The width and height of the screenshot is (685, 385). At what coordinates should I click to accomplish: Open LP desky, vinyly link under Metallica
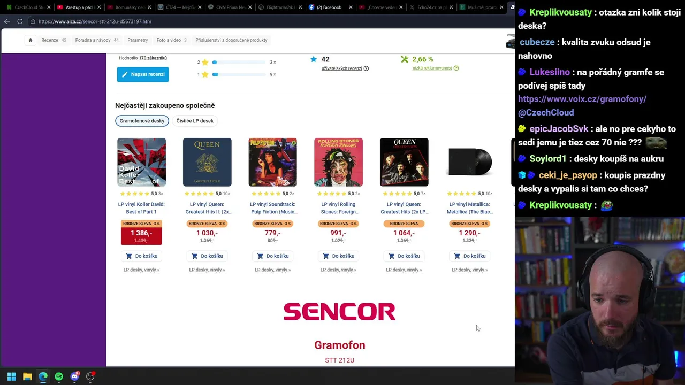469,270
